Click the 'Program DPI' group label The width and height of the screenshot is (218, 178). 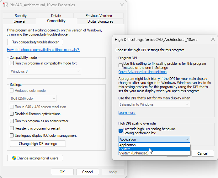click(128, 58)
